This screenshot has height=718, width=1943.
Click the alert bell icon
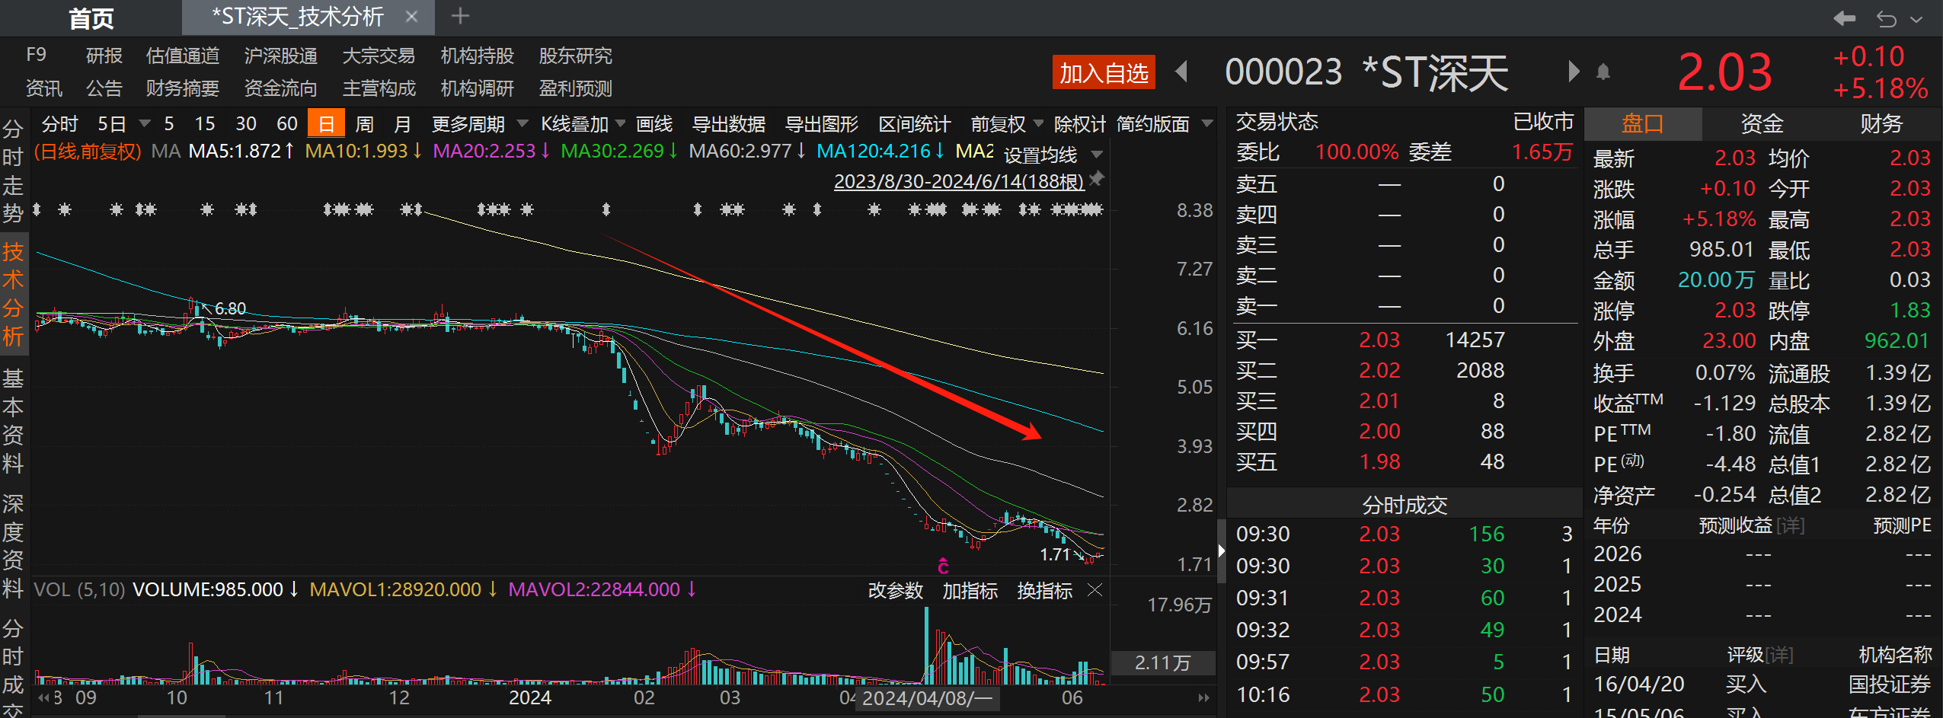click(x=1603, y=72)
